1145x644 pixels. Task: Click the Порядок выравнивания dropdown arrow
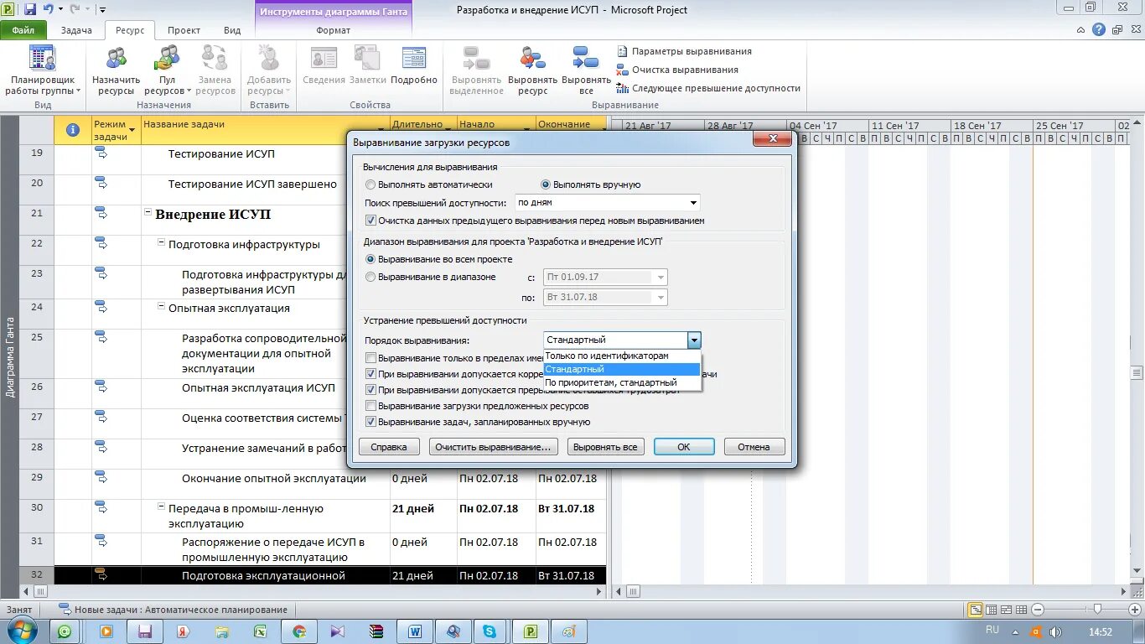(x=693, y=340)
